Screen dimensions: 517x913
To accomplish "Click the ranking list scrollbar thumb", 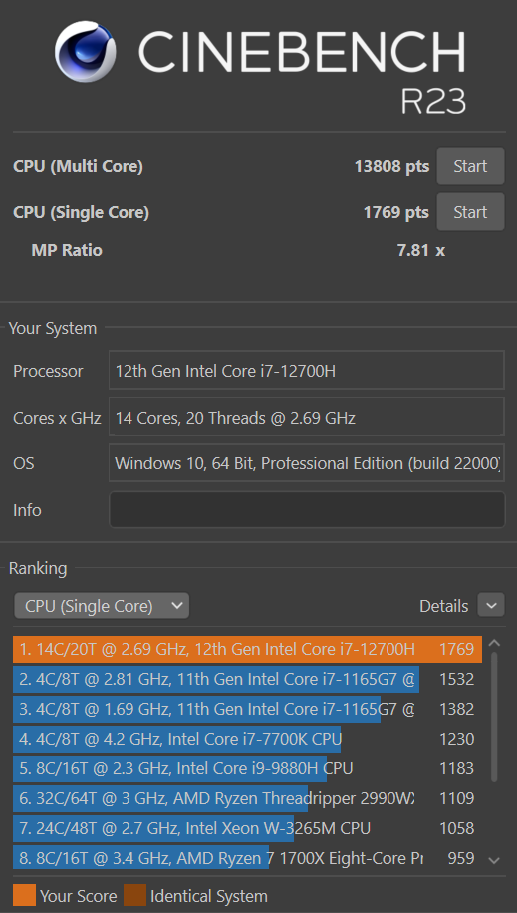I will (x=494, y=718).
